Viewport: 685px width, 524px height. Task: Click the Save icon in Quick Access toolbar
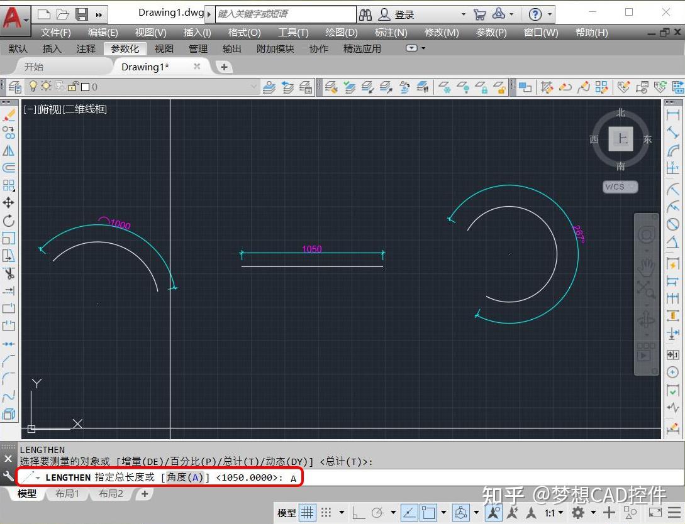pos(82,14)
